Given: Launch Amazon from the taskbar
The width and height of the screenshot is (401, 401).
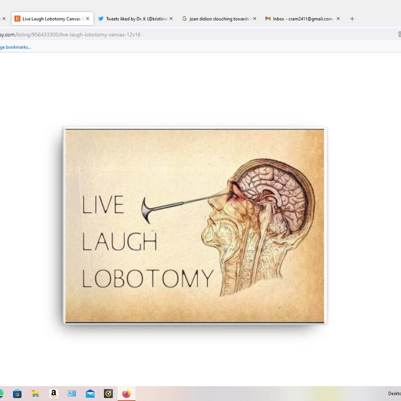Looking at the screenshot, I should tap(54, 394).
